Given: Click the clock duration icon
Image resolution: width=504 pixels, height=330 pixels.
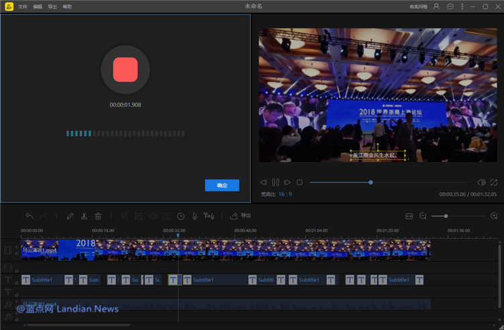Looking at the screenshot, I should click(x=181, y=216).
